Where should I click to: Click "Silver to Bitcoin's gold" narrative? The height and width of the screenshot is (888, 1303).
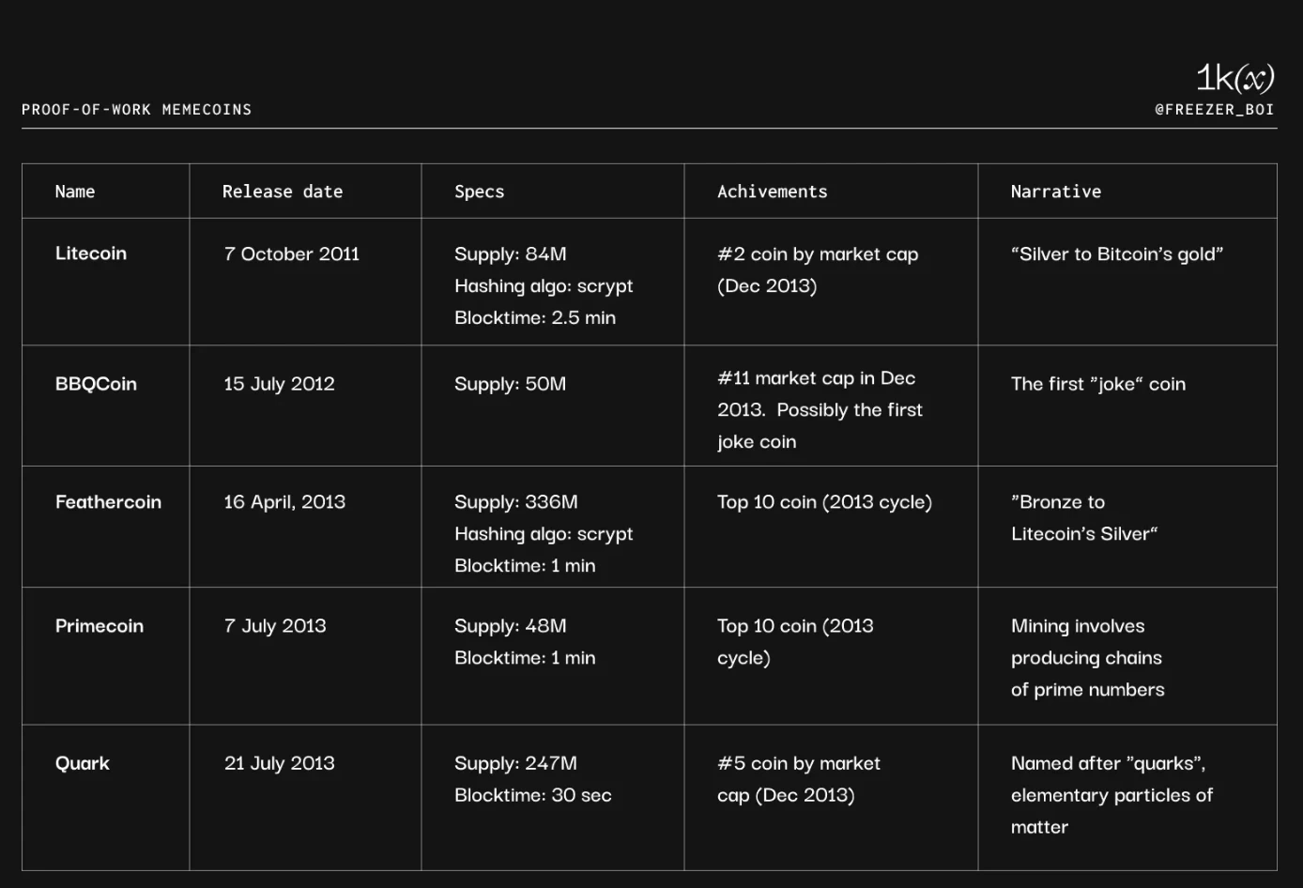1116,254
